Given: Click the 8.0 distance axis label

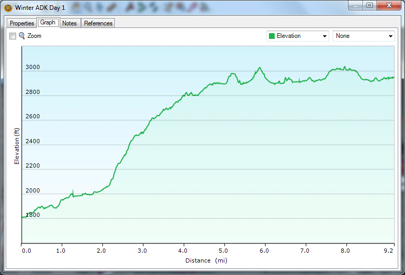Looking at the screenshot, I should pyautogui.click(x=345, y=251).
